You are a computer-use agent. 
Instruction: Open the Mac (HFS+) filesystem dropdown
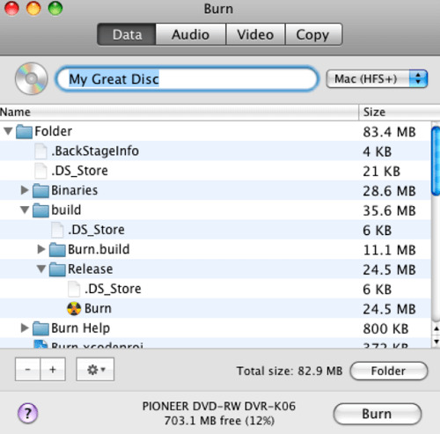pyautogui.click(x=377, y=78)
